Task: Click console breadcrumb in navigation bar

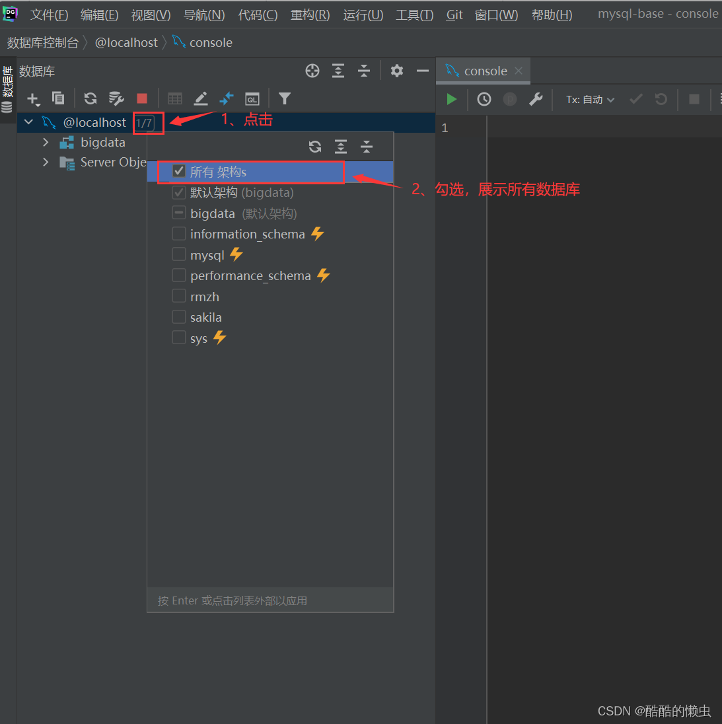Action: click(x=203, y=42)
